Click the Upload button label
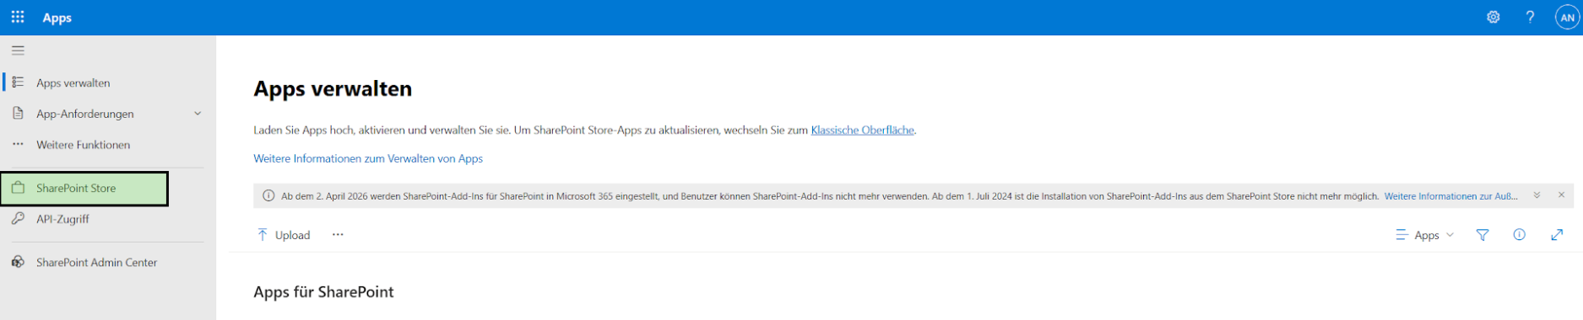 (292, 236)
